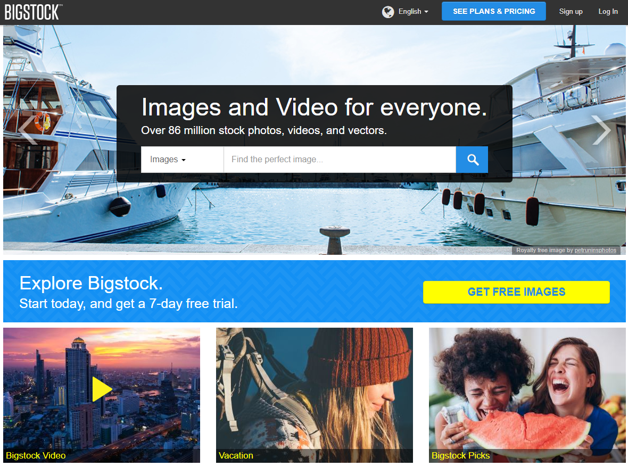Click the Images and Video for everyone headline
The height and width of the screenshot is (466, 628).
314,107
